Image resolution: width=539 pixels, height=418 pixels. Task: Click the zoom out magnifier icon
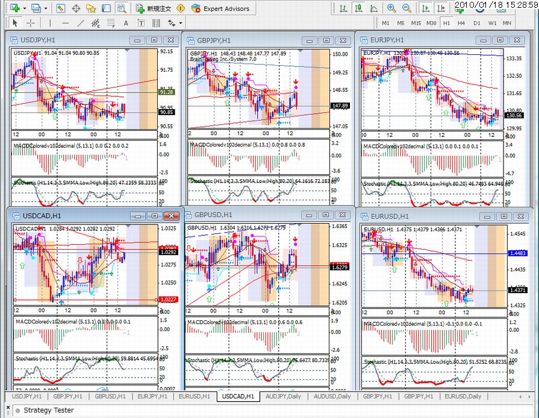click(407, 8)
